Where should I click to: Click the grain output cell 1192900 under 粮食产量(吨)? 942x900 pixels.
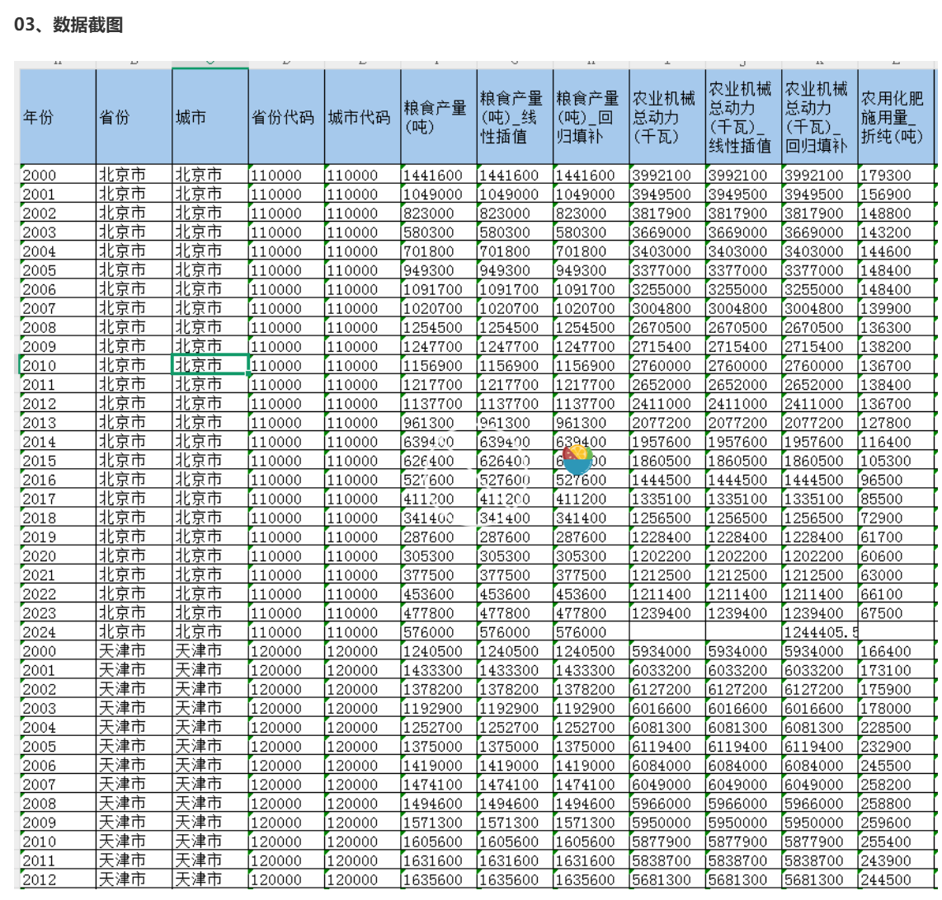439,708
